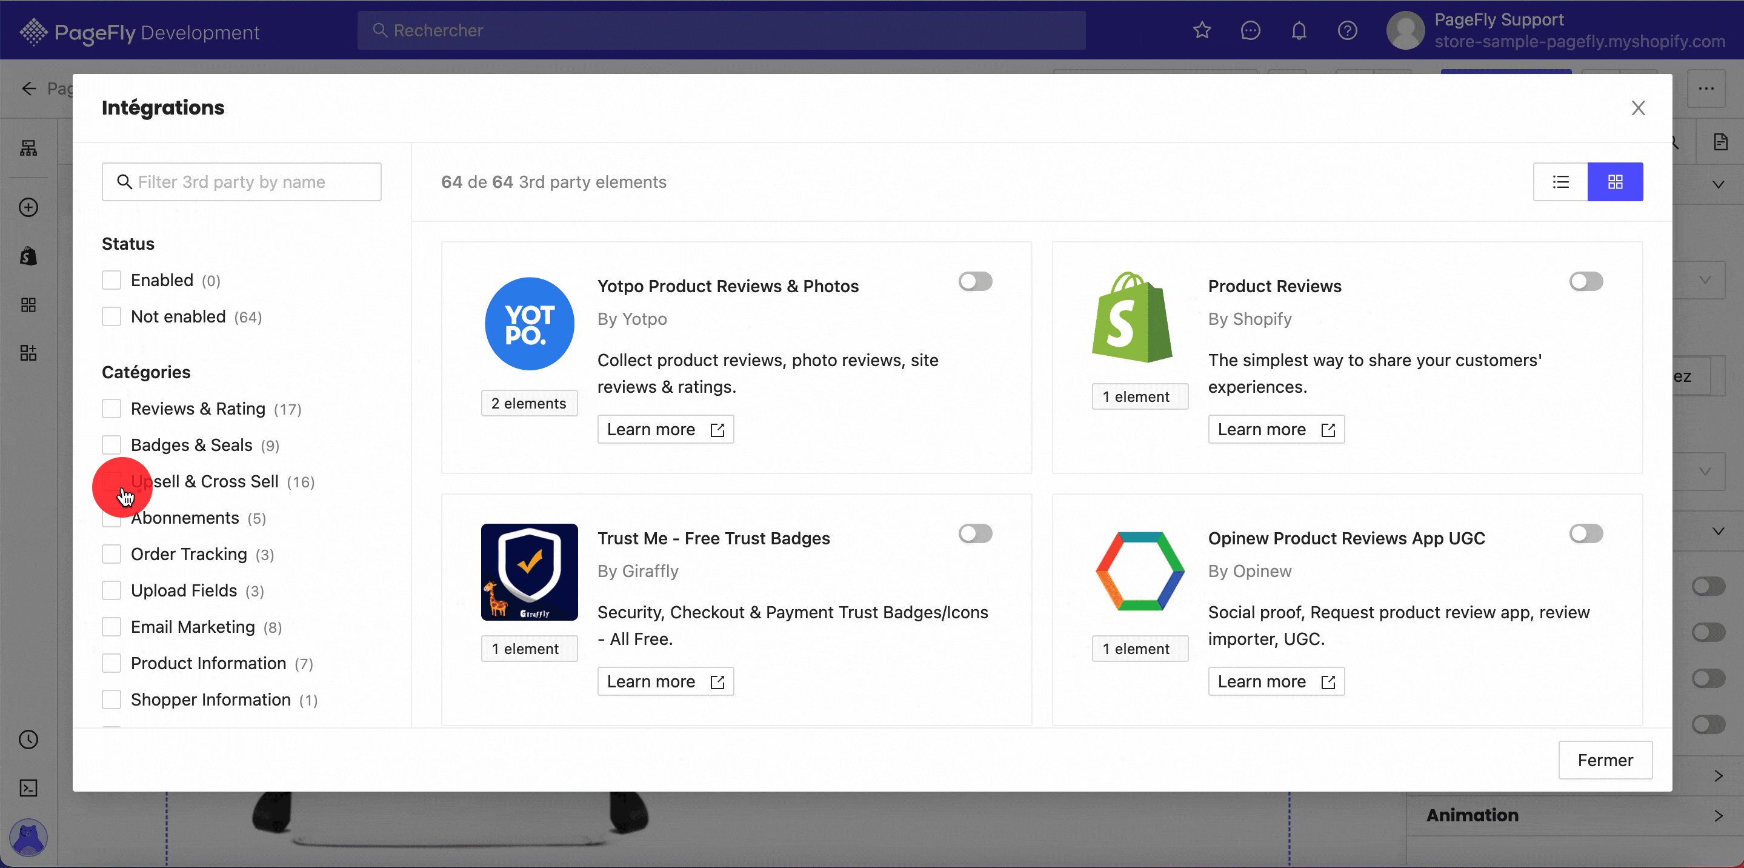This screenshot has height=868, width=1744.
Task: Enable Trust Me Free Trust Badges toggle
Action: [975, 533]
